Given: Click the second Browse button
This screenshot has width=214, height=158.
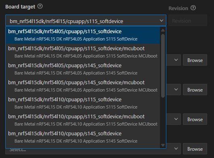Looking at the screenshot, I should point(195,90).
